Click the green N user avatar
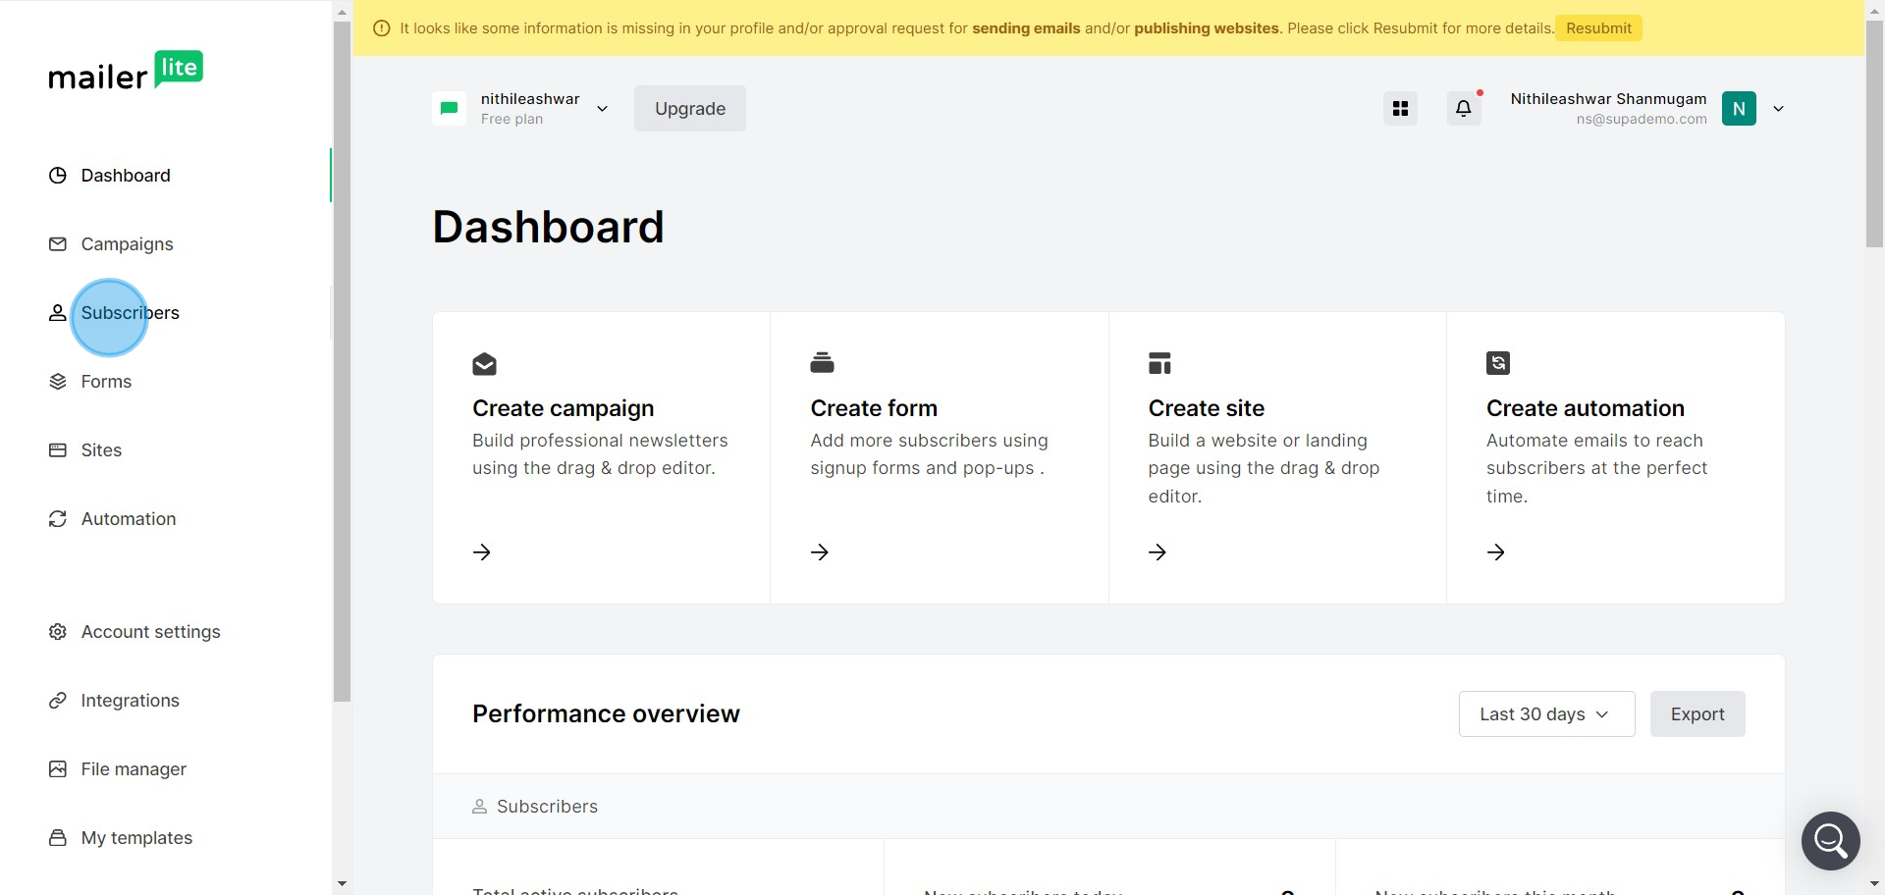 point(1739,109)
